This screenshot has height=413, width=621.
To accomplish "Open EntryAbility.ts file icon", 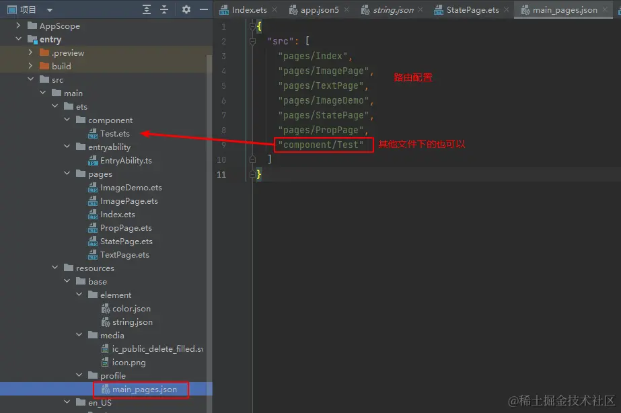I will (x=93, y=160).
